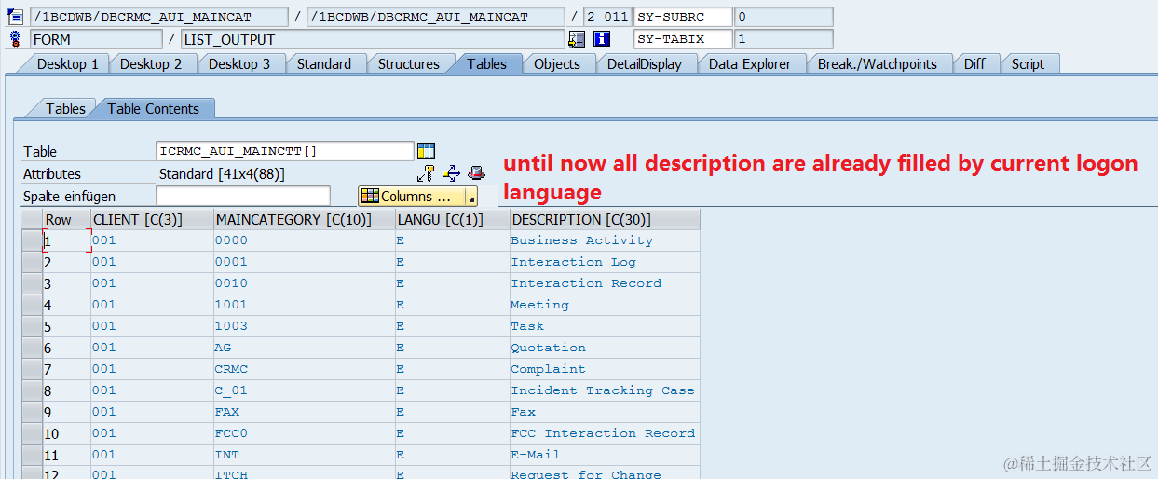
Task: Open the Structures tab
Action: tap(409, 63)
